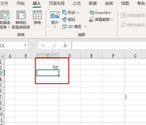Select column F header
This screenshot has width=146, height=125.
pyautogui.click(x=113, y=56)
